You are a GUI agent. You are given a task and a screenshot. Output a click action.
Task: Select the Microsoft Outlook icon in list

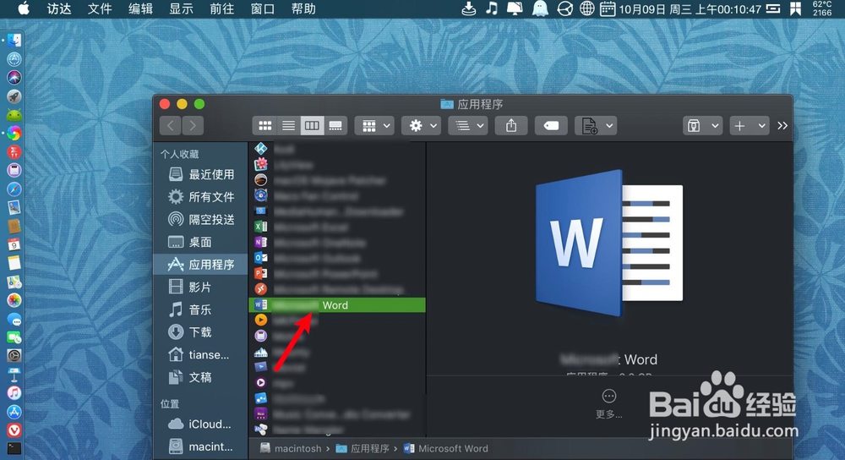[261, 258]
